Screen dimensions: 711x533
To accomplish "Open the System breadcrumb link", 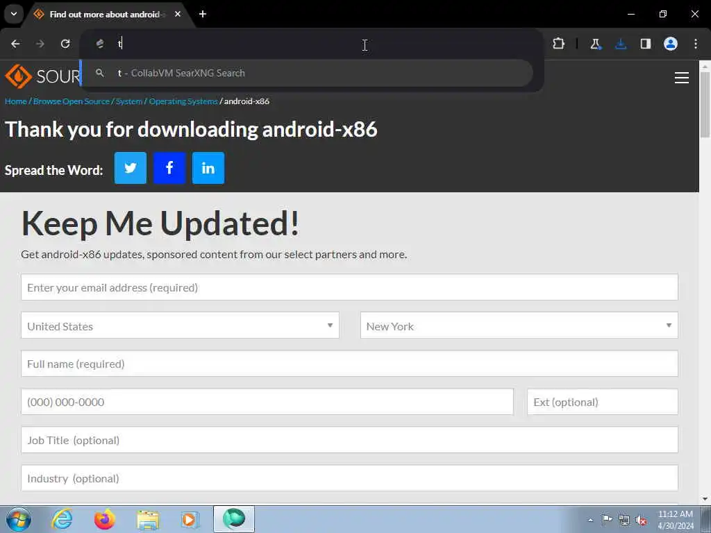I will 128,101.
